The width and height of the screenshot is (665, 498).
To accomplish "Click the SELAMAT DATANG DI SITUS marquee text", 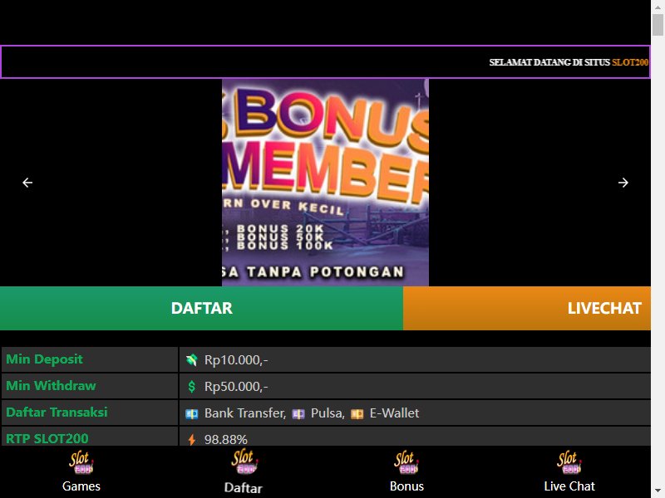I will tap(549, 62).
